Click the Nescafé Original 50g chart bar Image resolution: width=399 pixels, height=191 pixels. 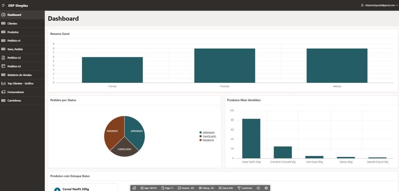click(377, 158)
